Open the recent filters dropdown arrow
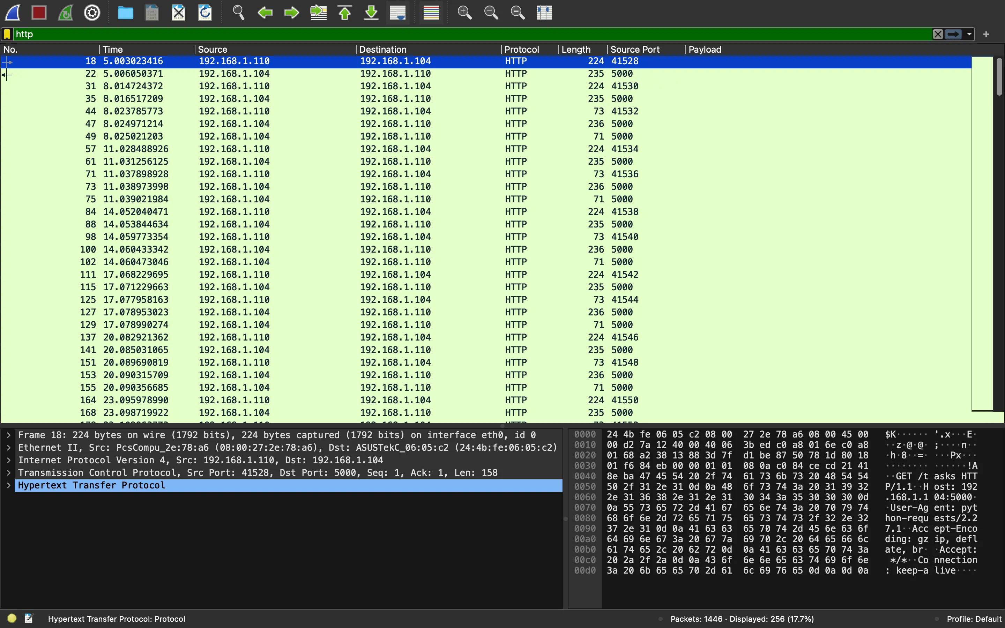This screenshot has height=628, width=1005. coord(969,34)
